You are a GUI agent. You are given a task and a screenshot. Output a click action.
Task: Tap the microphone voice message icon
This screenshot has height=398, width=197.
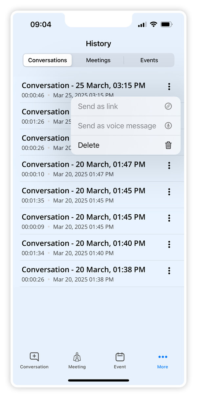pyautogui.click(x=168, y=126)
